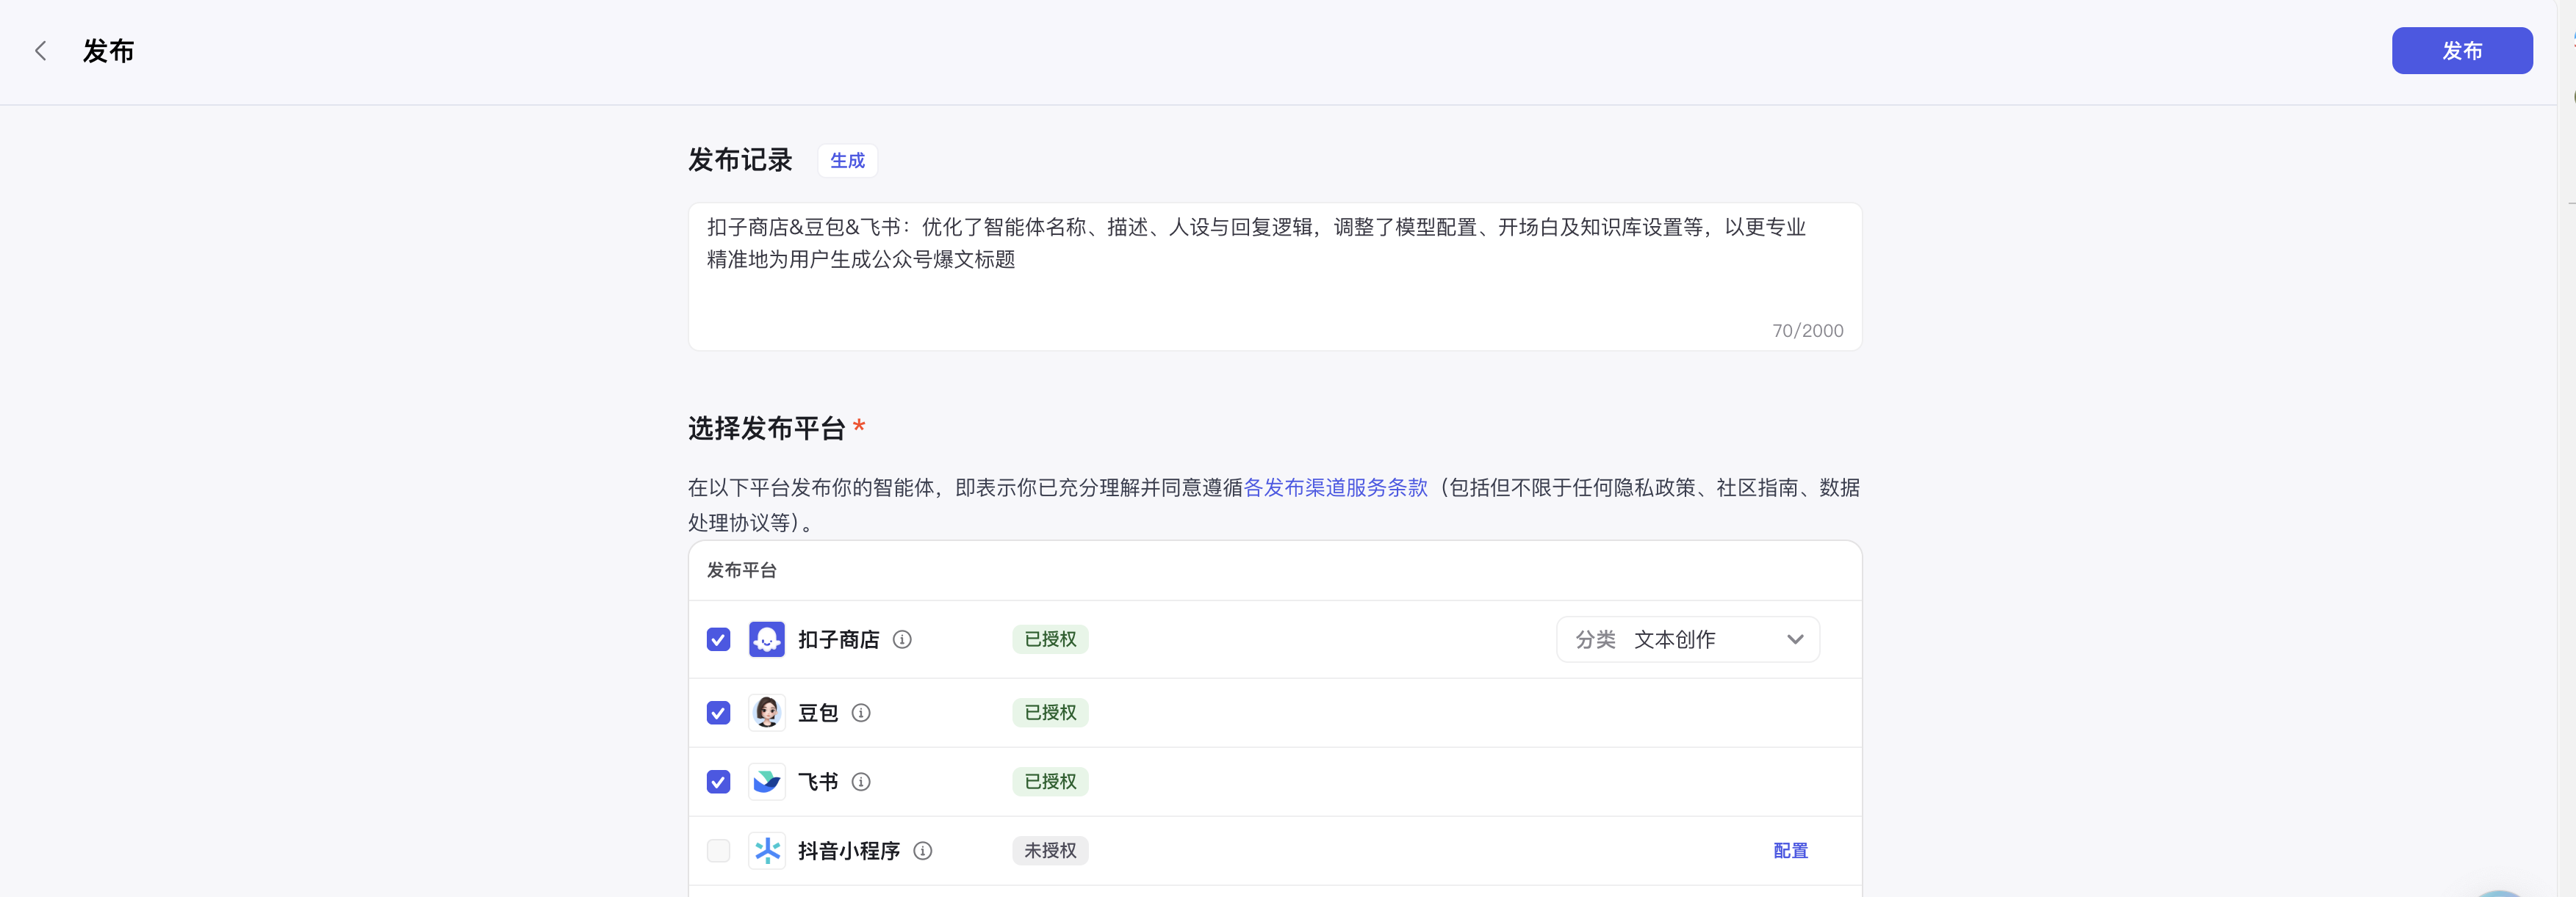Check the 抖音小程序 checkbox
This screenshot has width=2576, height=897.
point(718,850)
